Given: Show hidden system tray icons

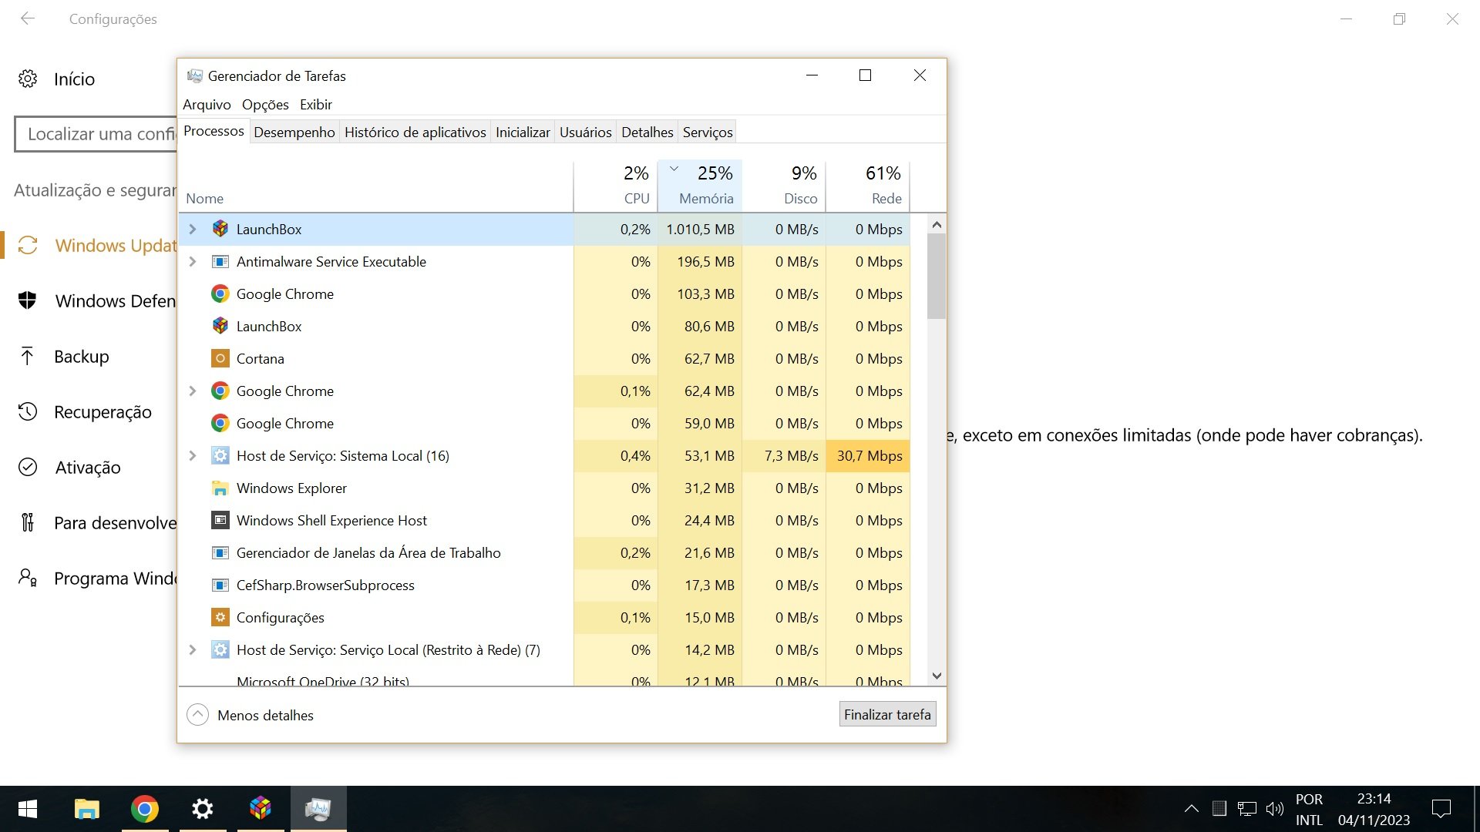Looking at the screenshot, I should (x=1191, y=809).
